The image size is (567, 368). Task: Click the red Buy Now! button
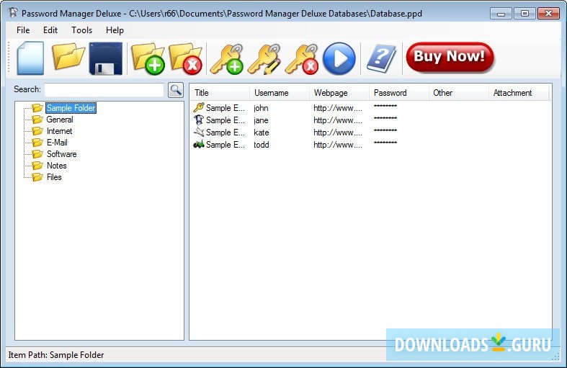(x=450, y=57)
